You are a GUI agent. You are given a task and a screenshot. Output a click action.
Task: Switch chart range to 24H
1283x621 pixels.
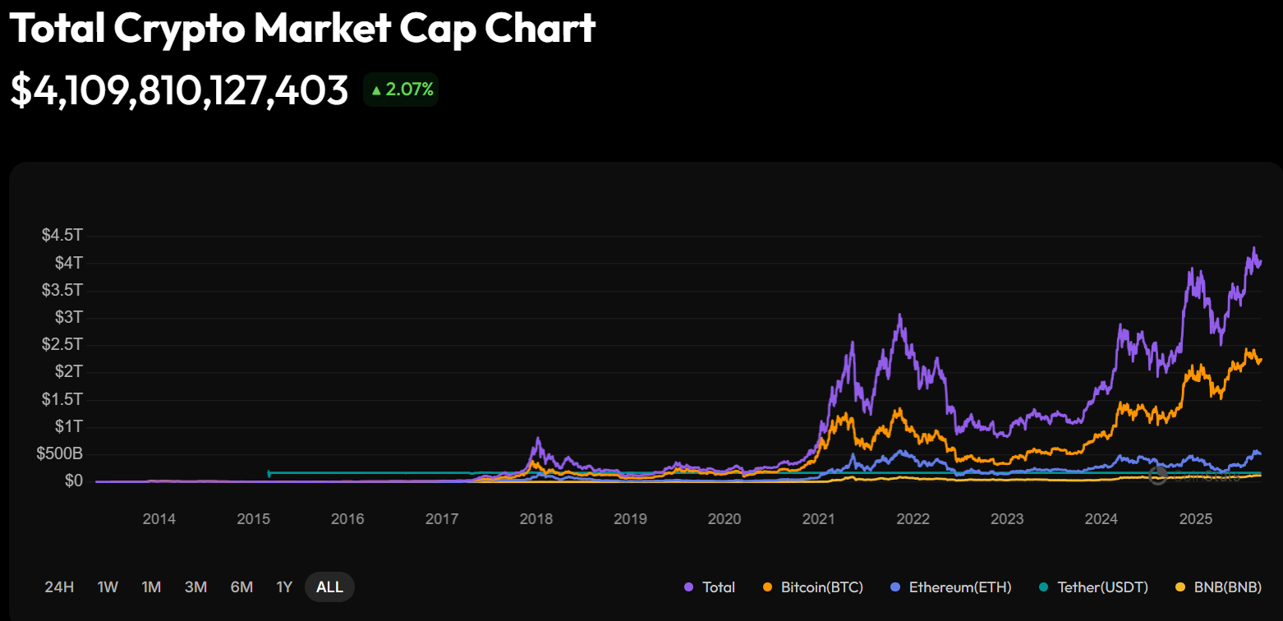(x=59, y=587)
